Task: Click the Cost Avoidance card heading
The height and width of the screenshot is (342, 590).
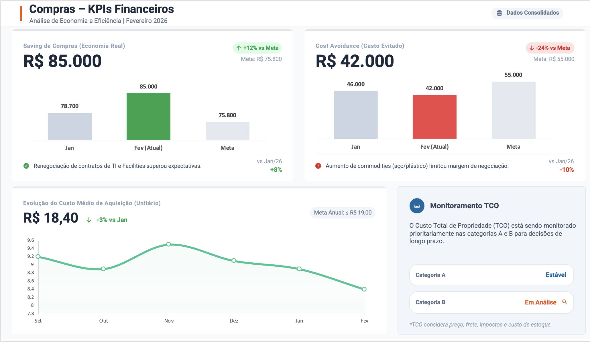Action: (360, 46)
